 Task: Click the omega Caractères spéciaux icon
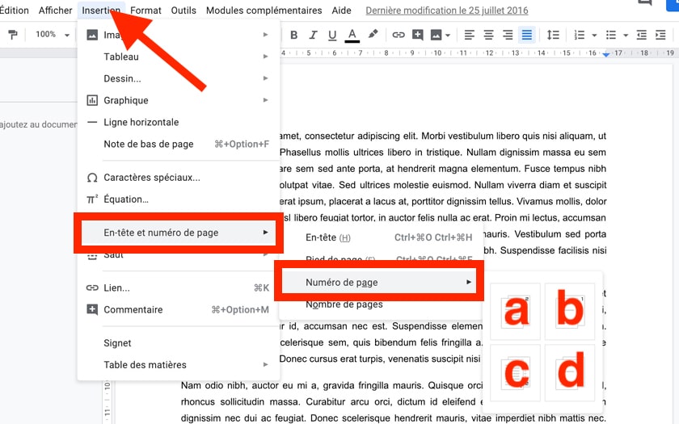(x=92, y=178)
